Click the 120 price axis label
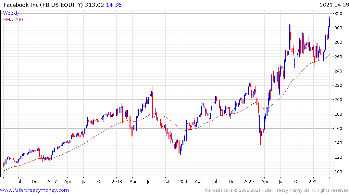This screenshot has width=349, height=195. click(338, 157)
